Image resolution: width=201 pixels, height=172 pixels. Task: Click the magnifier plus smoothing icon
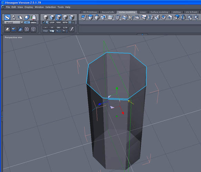(x=190, y=17)
